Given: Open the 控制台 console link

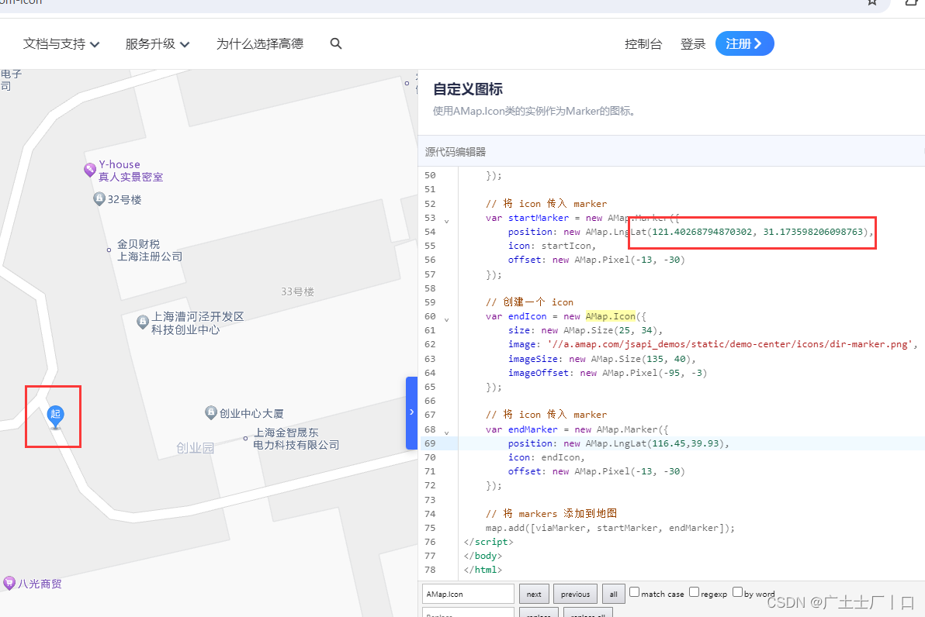Looking at the screenshot, I should [643, 44].
